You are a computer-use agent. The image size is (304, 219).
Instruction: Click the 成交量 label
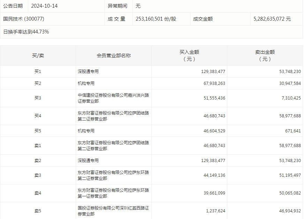pos(116,19)
